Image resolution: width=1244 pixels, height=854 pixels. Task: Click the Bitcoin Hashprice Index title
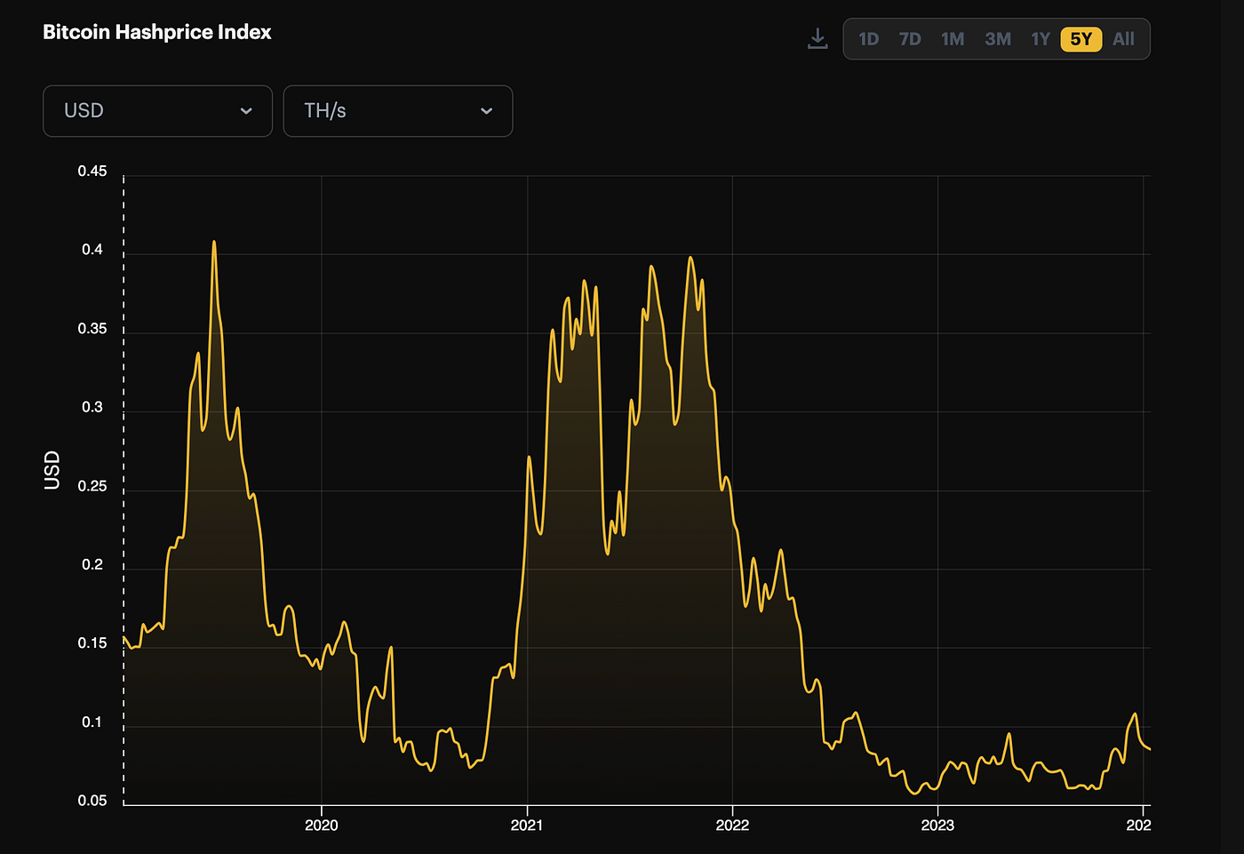[x=157, y=32]
